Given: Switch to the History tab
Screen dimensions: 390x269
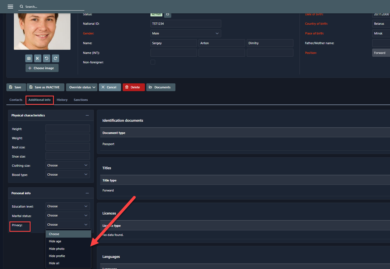Looking at the screenshot, I should pyautogui.click(x=62, y=100).
